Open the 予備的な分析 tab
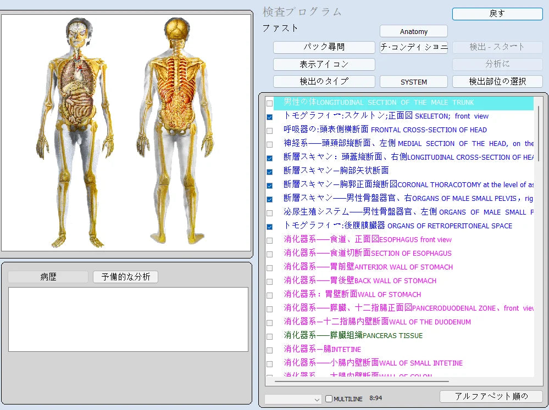 (125, 277)
